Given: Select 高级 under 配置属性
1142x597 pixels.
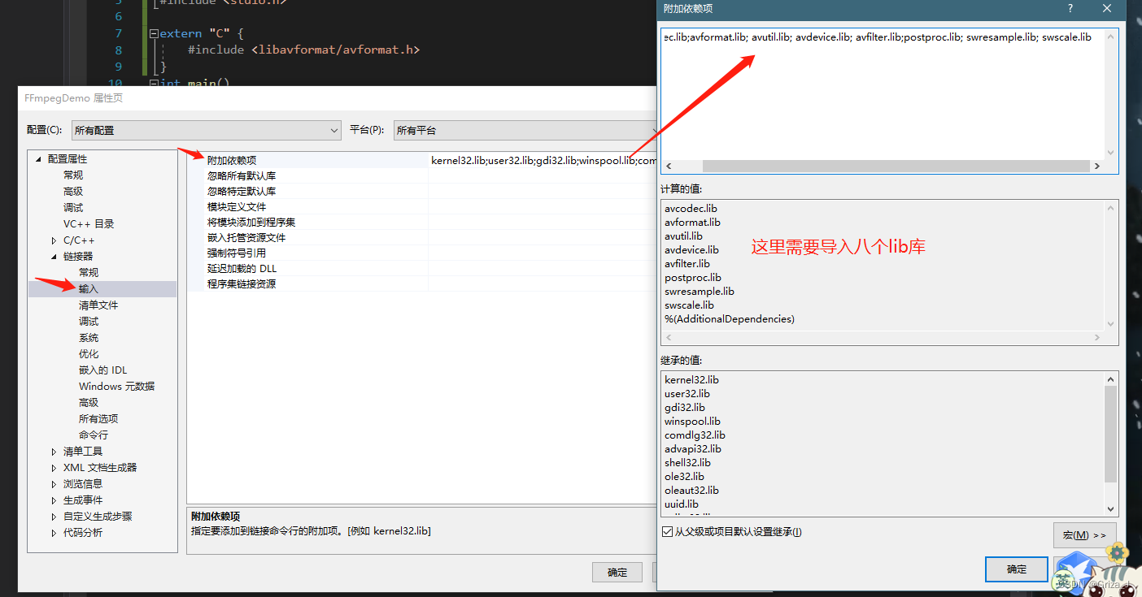Looking at the screenshot, I should tap(73, 192).
